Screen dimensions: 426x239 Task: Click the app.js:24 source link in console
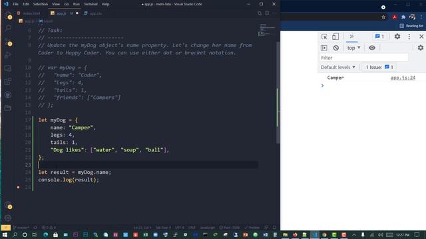pos(403,78)
